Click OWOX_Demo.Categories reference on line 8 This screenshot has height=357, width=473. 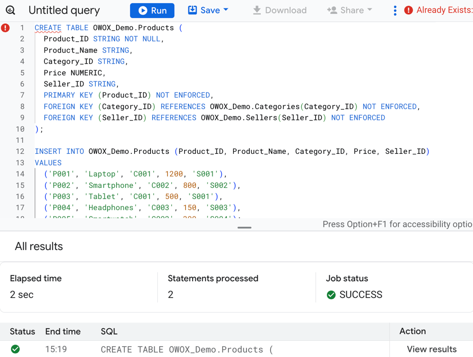254,106
